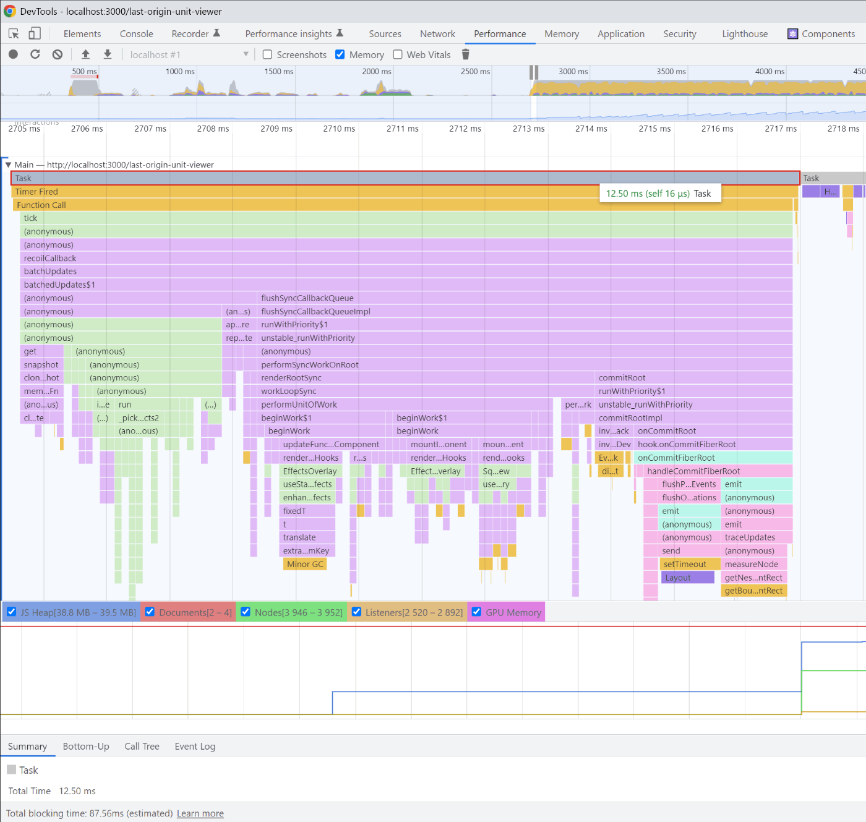Collapse the Main thread track
The image size is (866, 822).
click(x=8, y=165)
